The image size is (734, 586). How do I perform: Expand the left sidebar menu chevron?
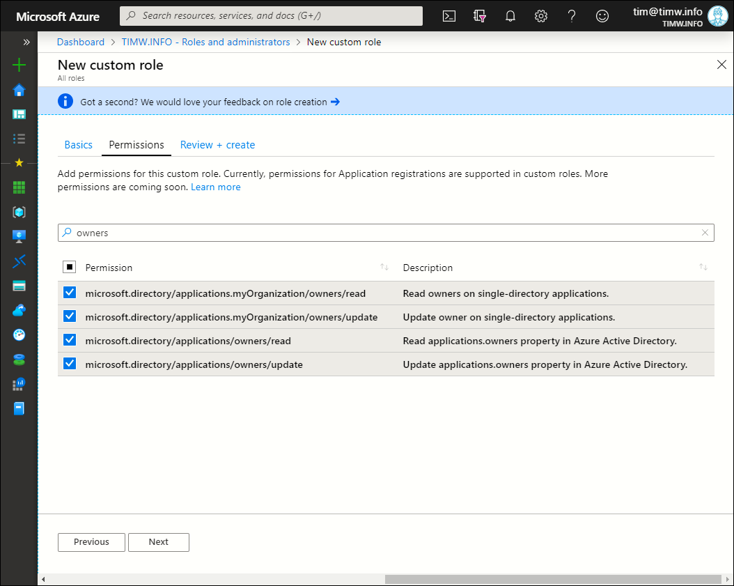(x=26, y=42)
